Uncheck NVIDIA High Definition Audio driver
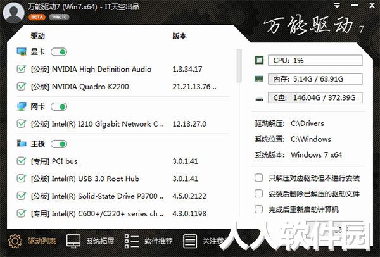 click(x=22, y=69)
